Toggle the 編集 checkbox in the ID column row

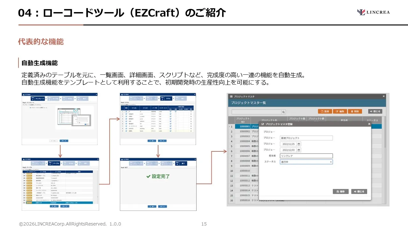176,112
